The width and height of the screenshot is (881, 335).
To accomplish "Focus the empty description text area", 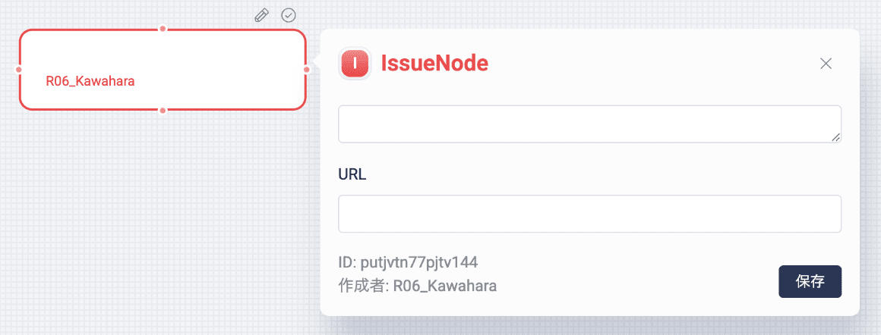I will (589, 124).
